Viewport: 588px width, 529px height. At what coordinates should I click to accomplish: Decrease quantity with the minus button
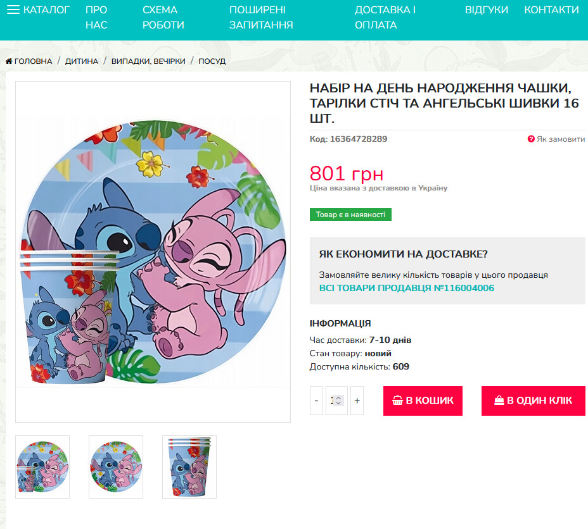point(316,401)
